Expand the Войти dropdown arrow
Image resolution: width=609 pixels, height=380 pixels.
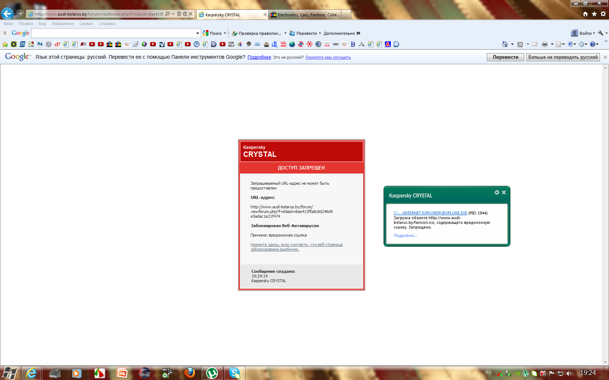[x=594, y=33]
